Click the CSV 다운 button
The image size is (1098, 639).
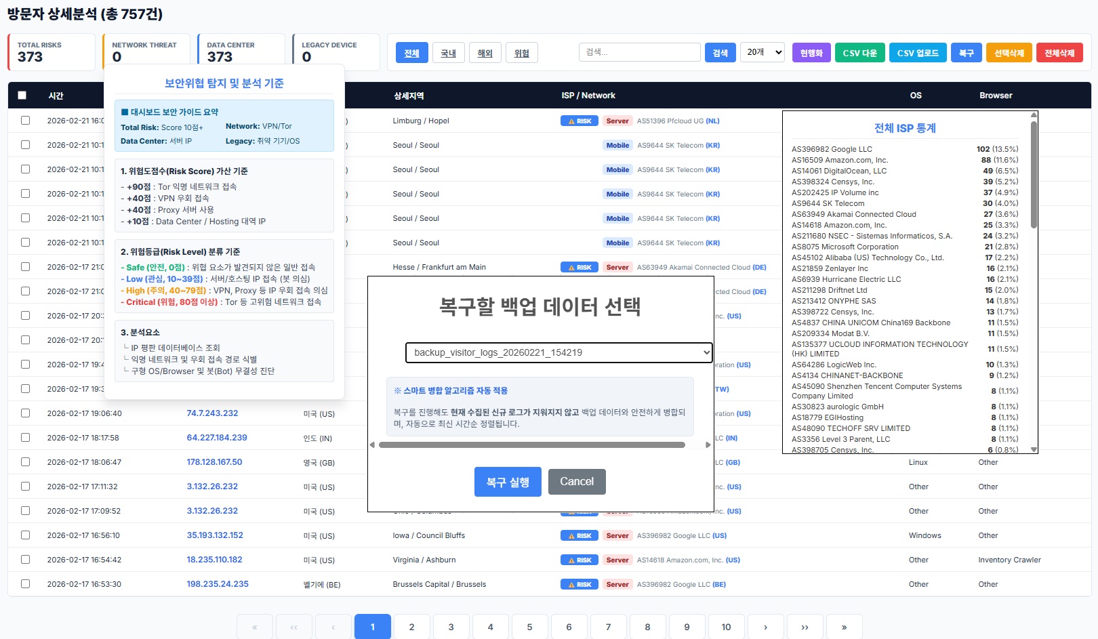point(859,53)
